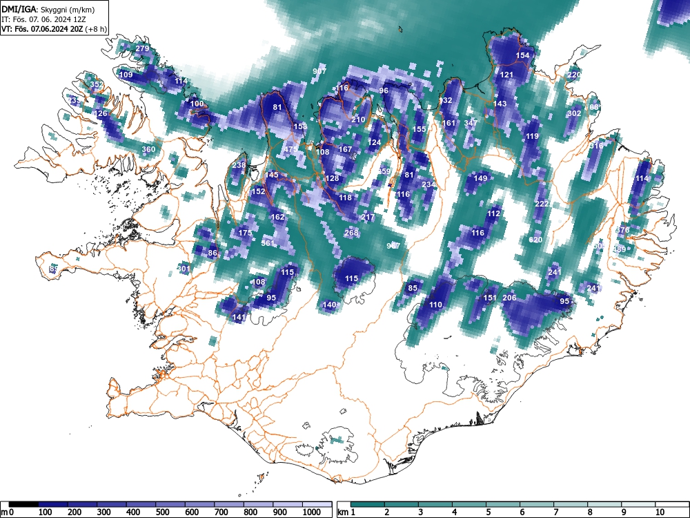The width and height of the screenshot is (690, 518).
Task: Click the 'DMI/IGA: Skyggni (m/km)' title text
Action: pos(48,9)
